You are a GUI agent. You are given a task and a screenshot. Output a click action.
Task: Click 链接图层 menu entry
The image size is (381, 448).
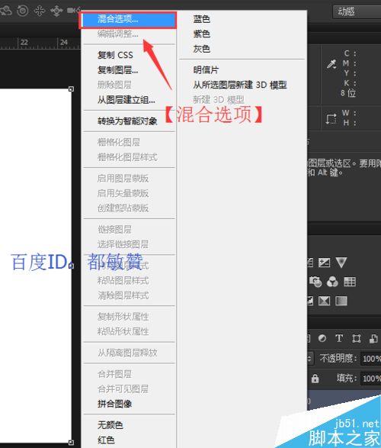[128, 230]
